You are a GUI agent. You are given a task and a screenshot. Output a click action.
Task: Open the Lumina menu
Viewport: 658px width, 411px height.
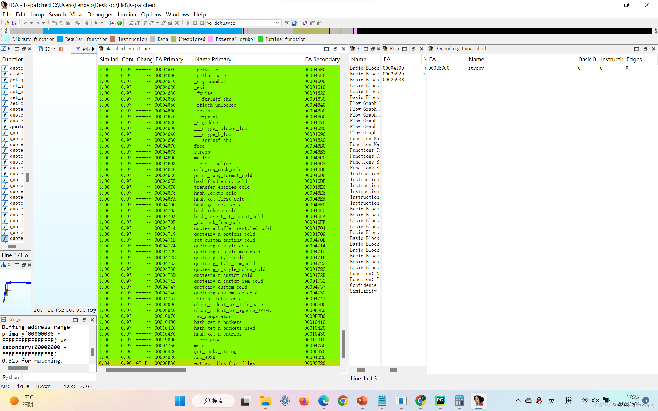pyautogui.click(x=127, y=14)
